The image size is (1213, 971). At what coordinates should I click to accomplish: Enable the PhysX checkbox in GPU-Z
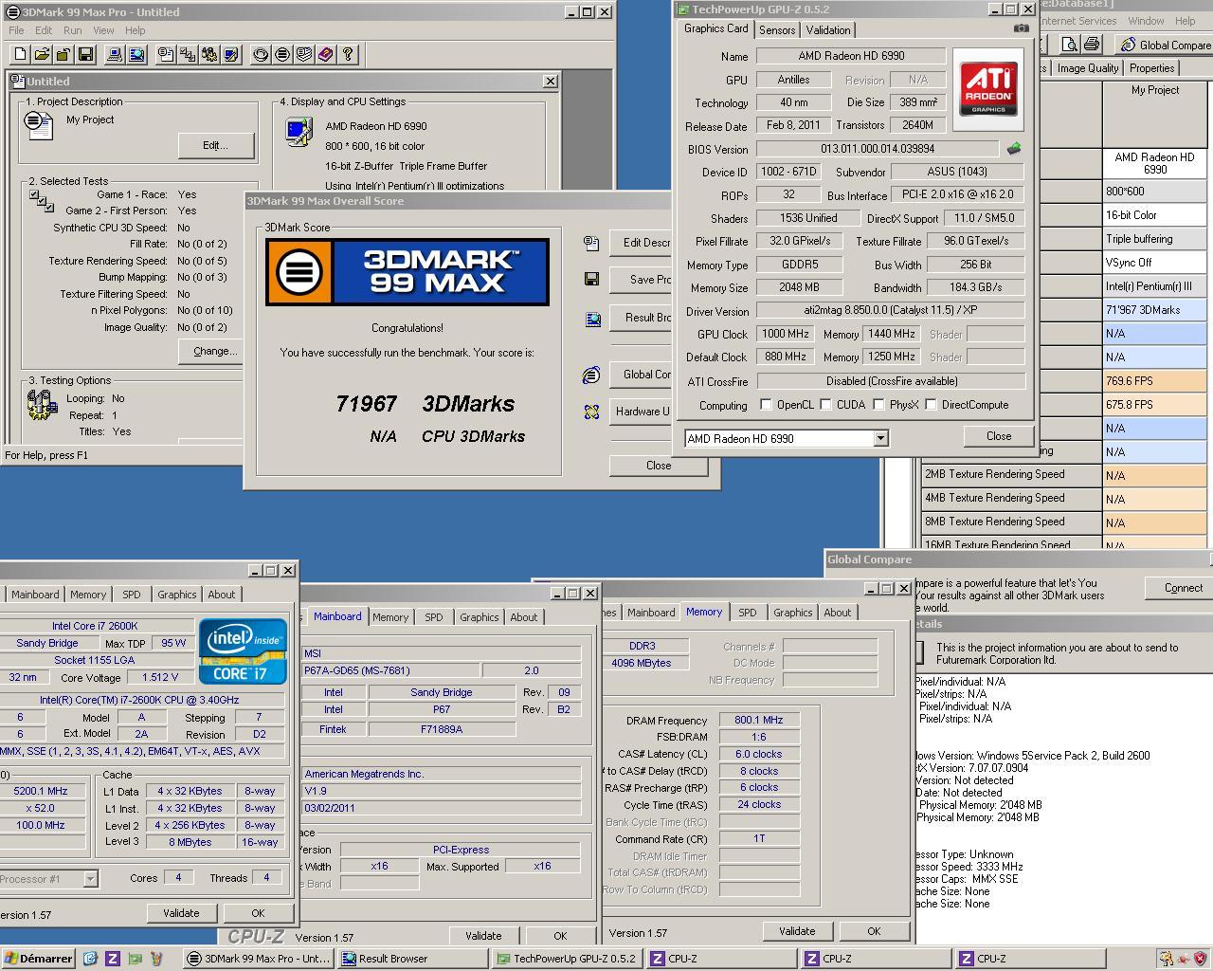click(x=878, y=405)
